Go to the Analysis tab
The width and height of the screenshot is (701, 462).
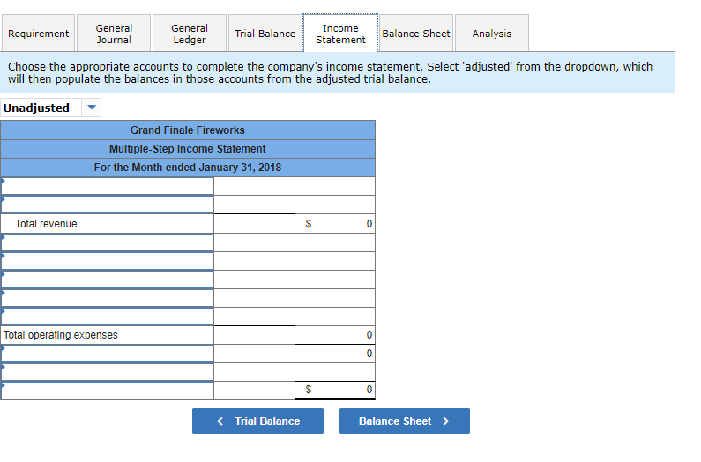(492, 34)
